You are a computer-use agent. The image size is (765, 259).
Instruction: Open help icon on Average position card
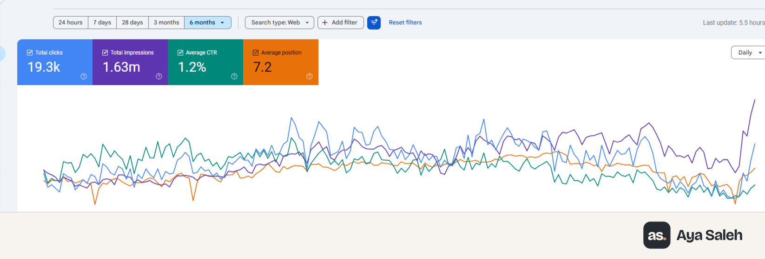pyautogui.click(x=310, y=76)
